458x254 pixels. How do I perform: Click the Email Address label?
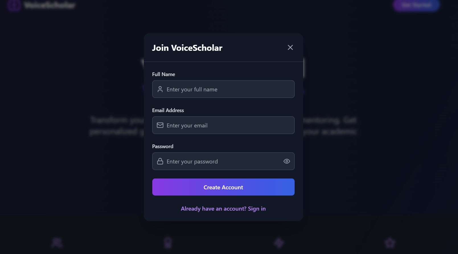[168, 110]
